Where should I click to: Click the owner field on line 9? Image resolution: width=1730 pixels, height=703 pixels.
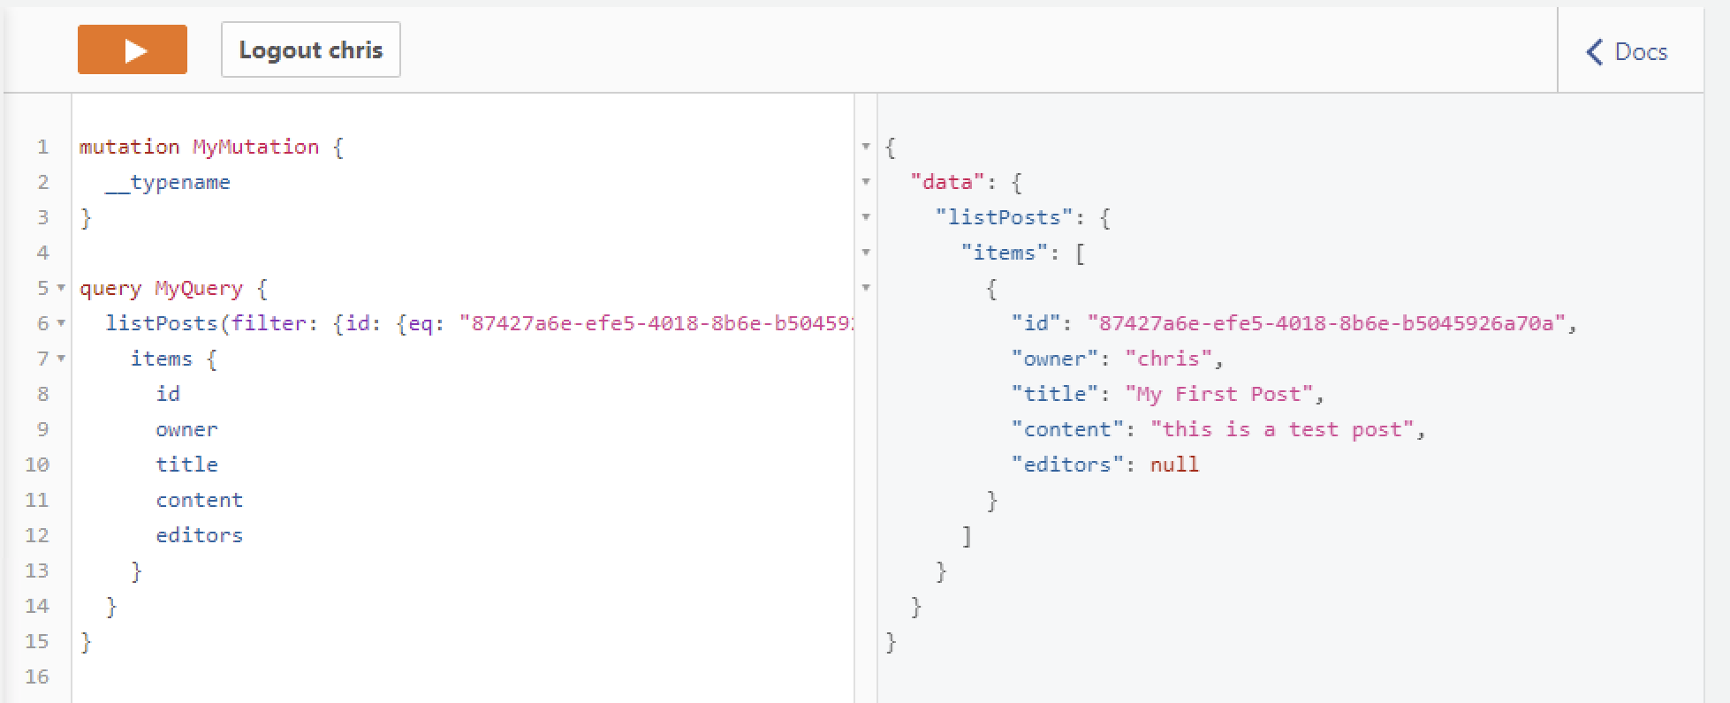pyautogui.click(x=186, y=429)
